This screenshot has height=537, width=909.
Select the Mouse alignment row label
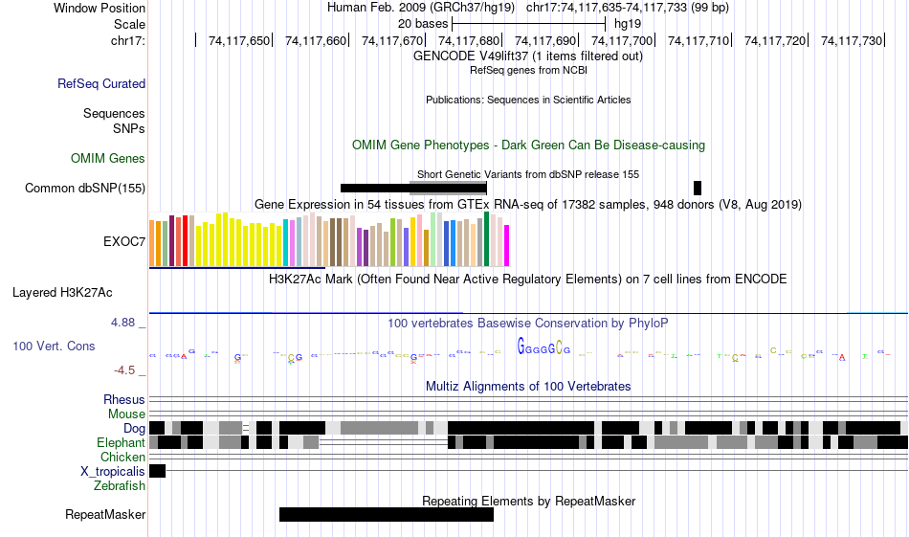(x=126, y=414)
